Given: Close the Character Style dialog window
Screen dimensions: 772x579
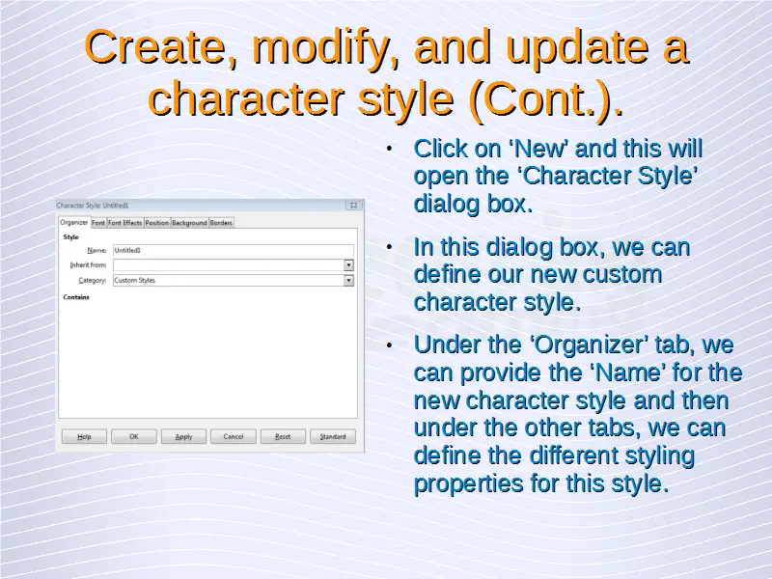Looking at the screenshot, I should [353, 205].
